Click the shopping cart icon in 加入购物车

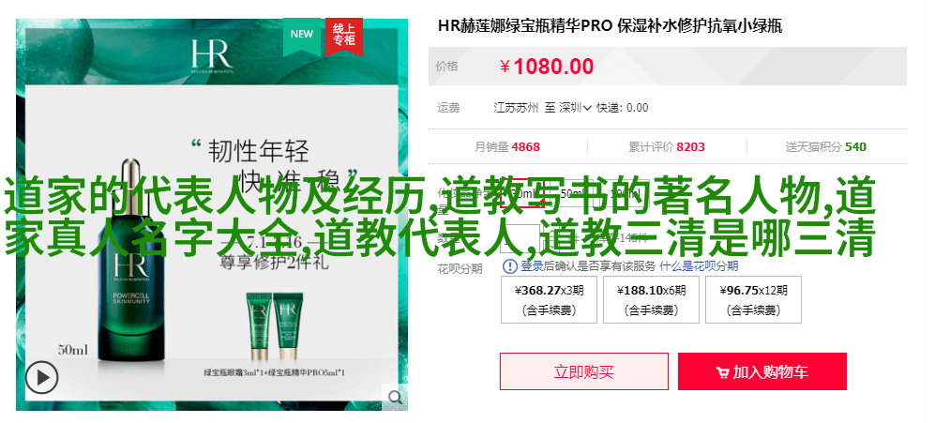coord(722,373)
